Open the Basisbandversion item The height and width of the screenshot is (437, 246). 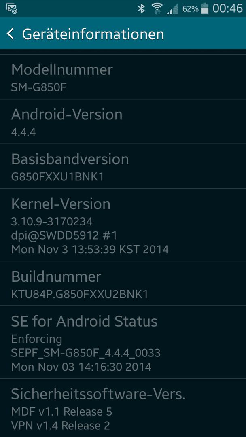click(123, 166)
